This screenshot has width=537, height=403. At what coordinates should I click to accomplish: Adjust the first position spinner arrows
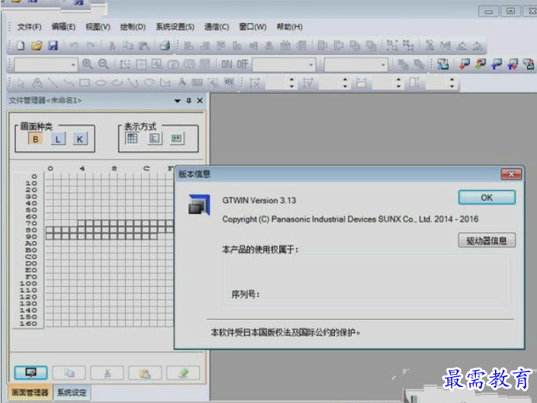point(291,83)
